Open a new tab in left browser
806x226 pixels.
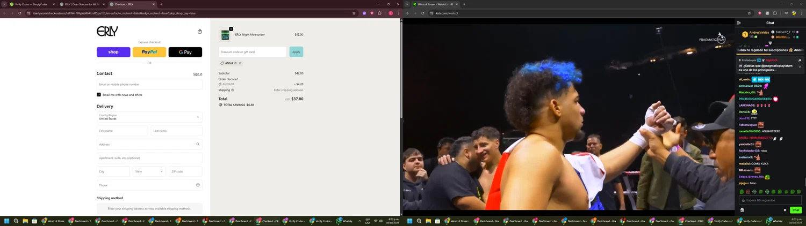pyautogui.click(x=161, y=4)
